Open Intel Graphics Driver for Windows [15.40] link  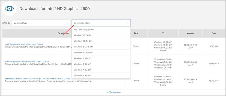tap(24, 44)
